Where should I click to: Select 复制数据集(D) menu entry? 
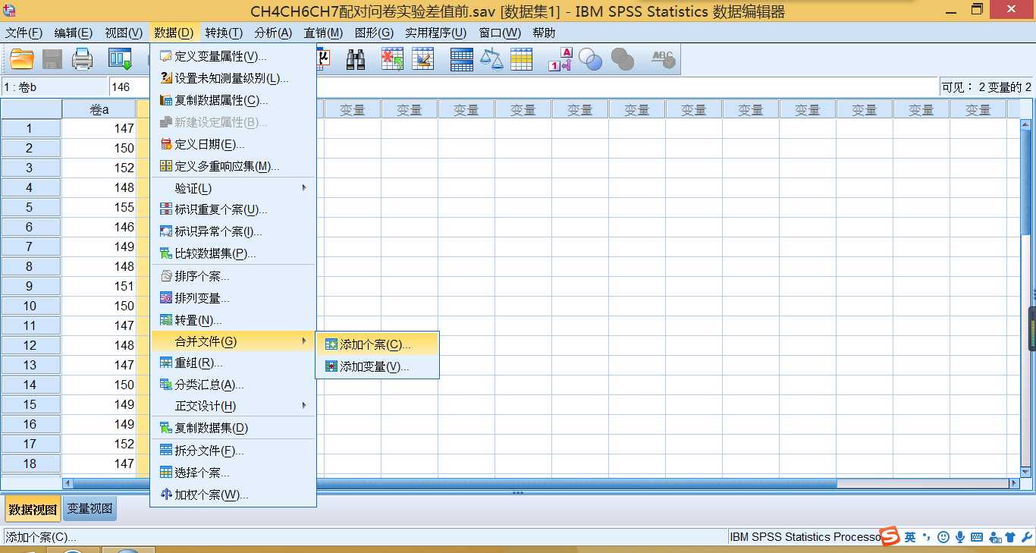point(233,428)
